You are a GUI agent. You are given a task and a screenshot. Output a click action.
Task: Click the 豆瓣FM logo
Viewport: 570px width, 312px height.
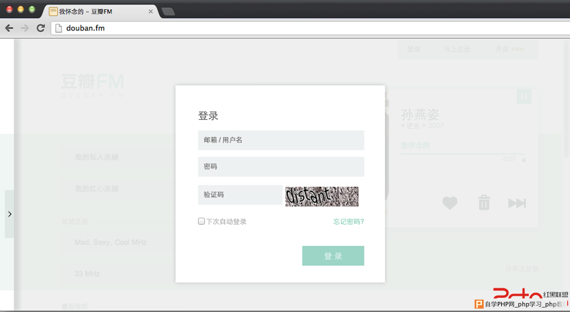(93, 85)
